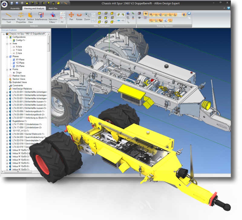Click the small magnifier icon next to Zoom

[93, 15]
